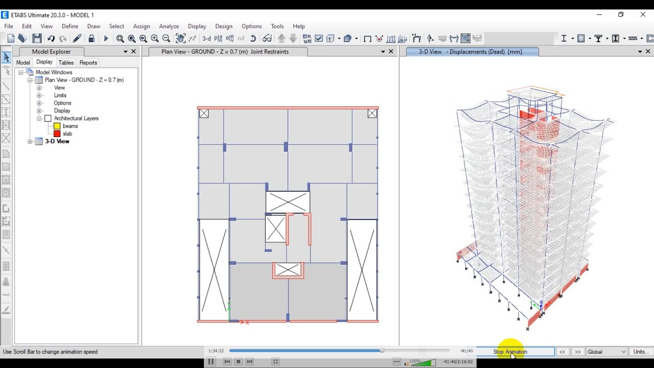
Task: Click the >> faster animation button
Action: [x=577, y=352]
